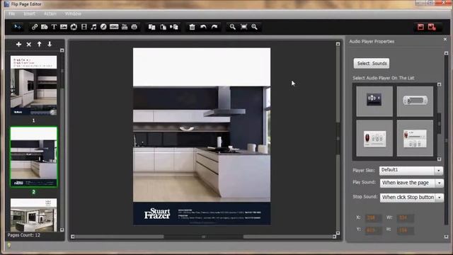Add text using the T tool
Screen dimensions: 453x255
coord(54,27)
